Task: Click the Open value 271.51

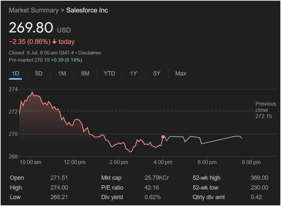Action: point(59,178)
